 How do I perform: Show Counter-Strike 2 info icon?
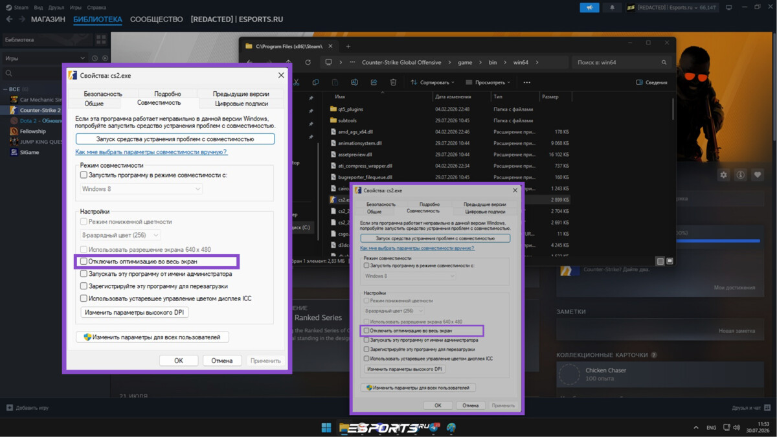(740, 175)
